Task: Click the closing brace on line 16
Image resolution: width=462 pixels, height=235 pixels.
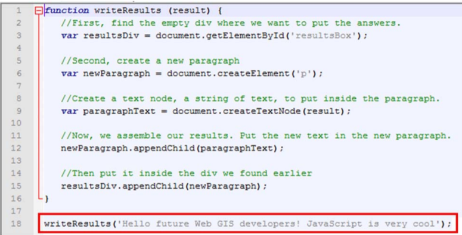Action: (x=46, y=199)
